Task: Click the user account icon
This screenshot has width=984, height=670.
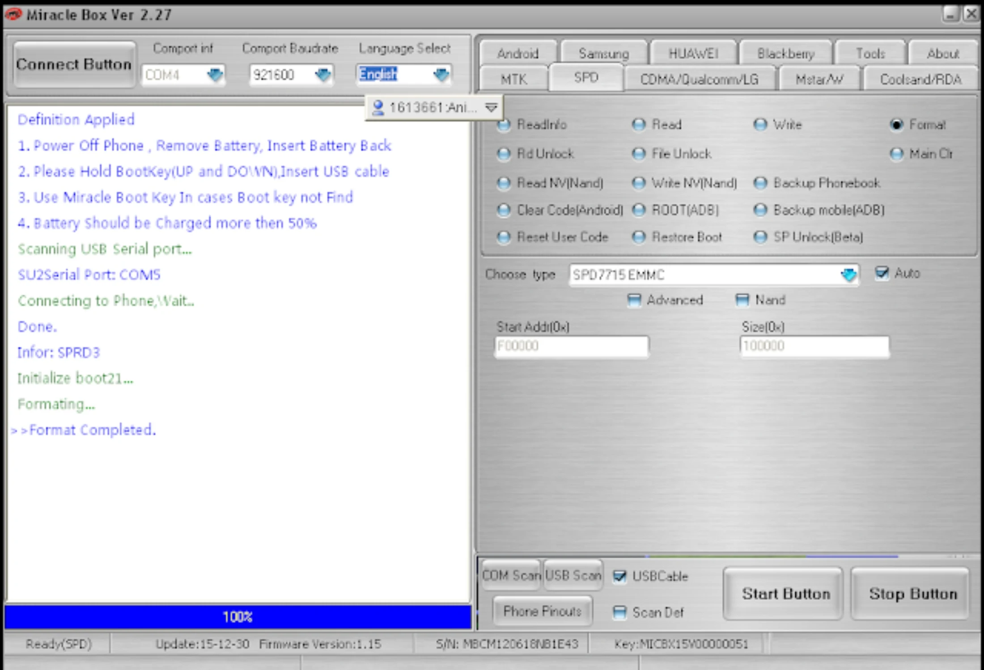Action: point(378,108)
